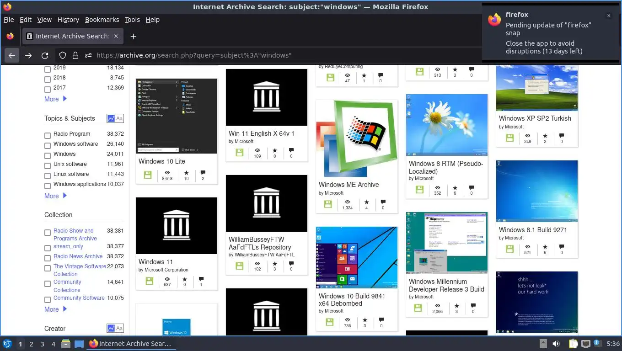Open the application launcher in the taskbar
This screenshot has width=622, height=351.
pos(7,344)
